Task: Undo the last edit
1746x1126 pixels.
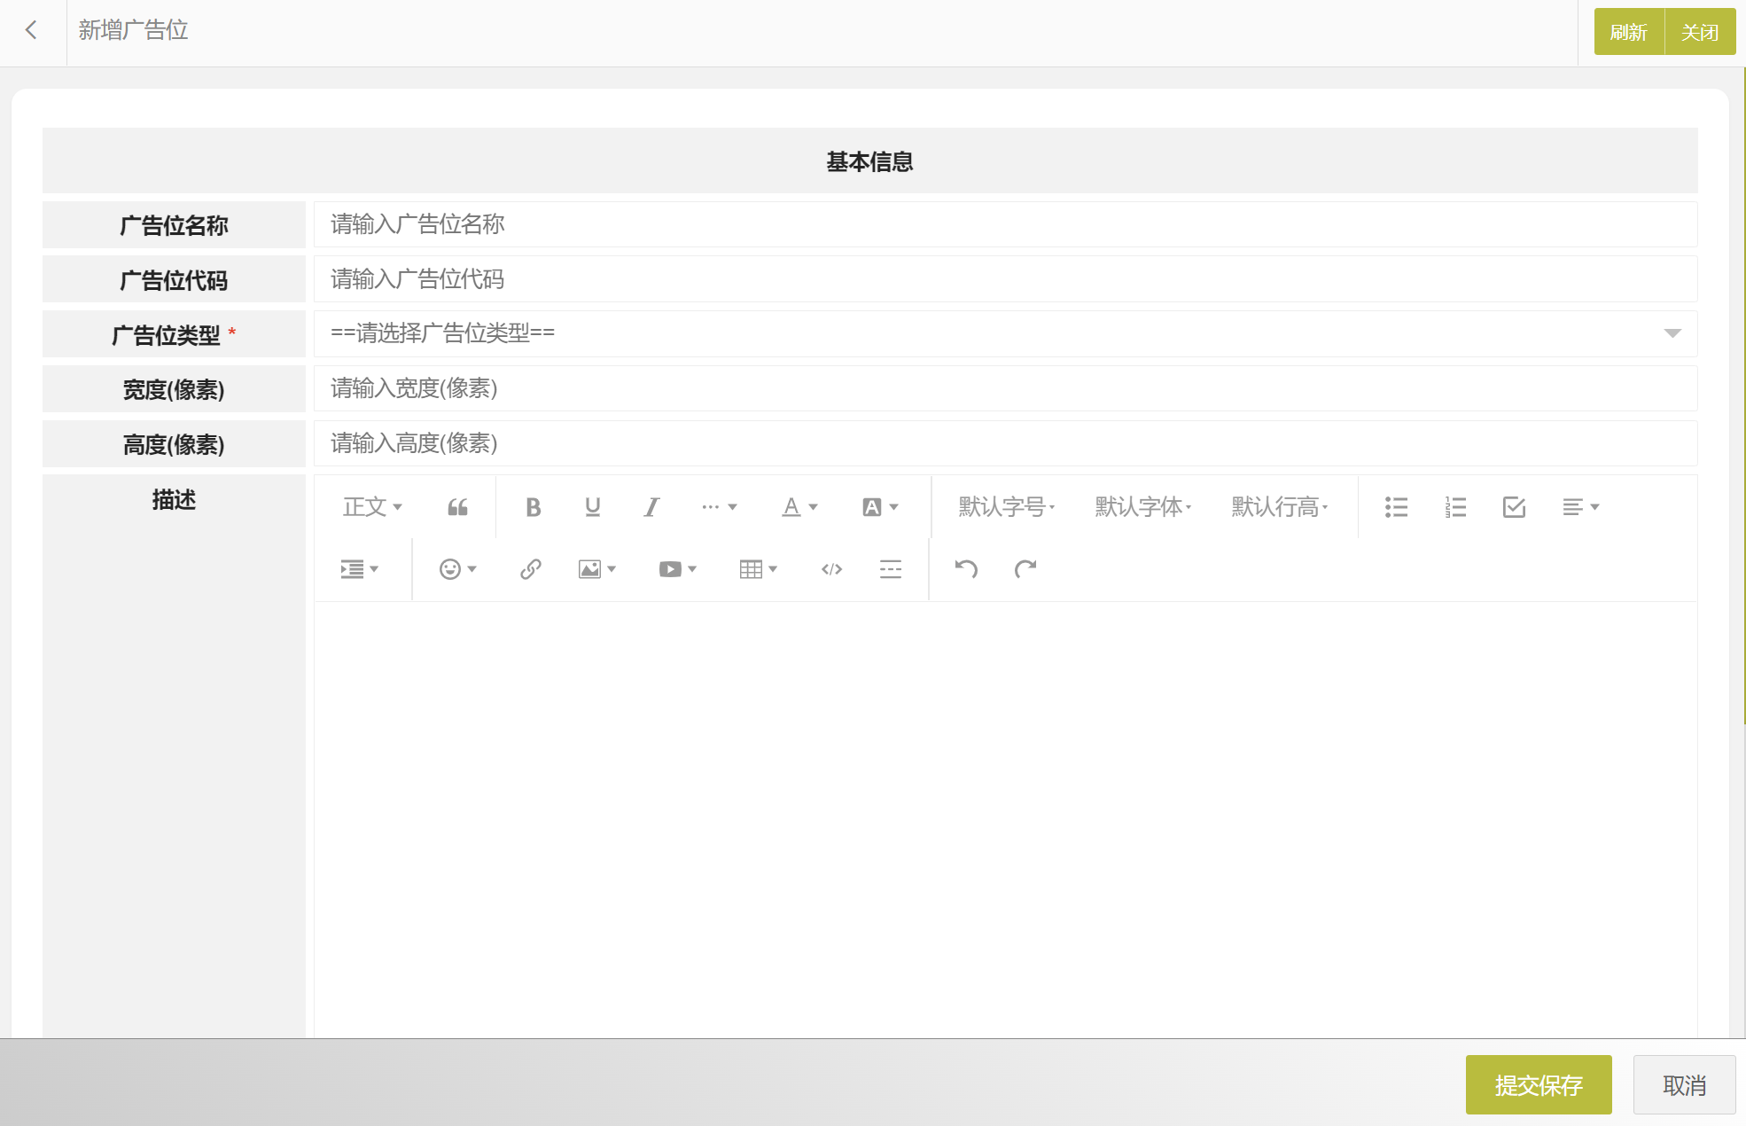Action: pos(966,569)
